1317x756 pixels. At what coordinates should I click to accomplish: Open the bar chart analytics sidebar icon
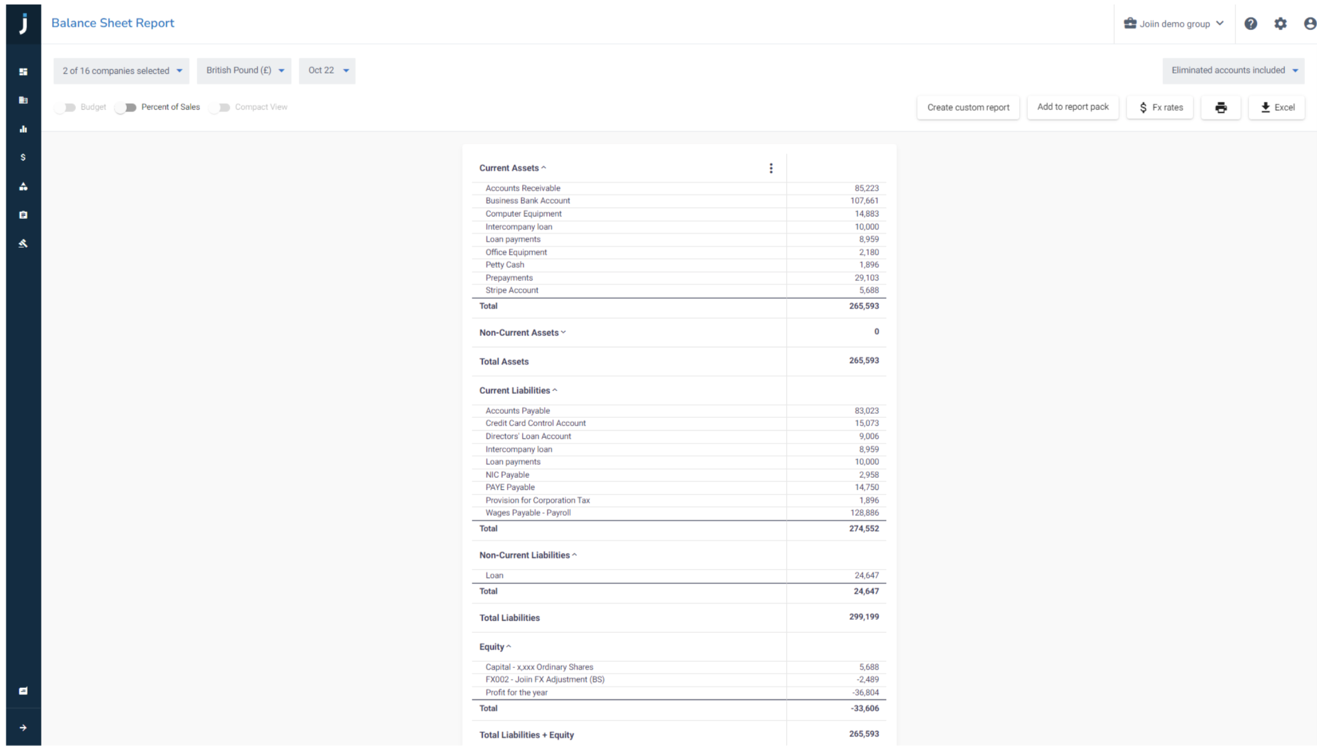click(23, 129)
